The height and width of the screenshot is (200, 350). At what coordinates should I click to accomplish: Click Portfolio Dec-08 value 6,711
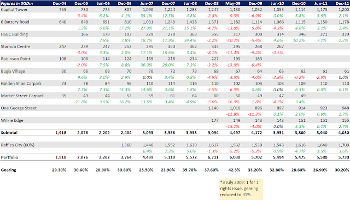[x=213, y=157]
